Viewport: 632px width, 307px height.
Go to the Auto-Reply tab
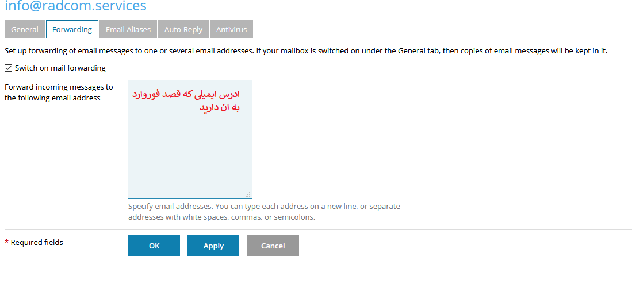pyautogui.click(x=183, y=29)
